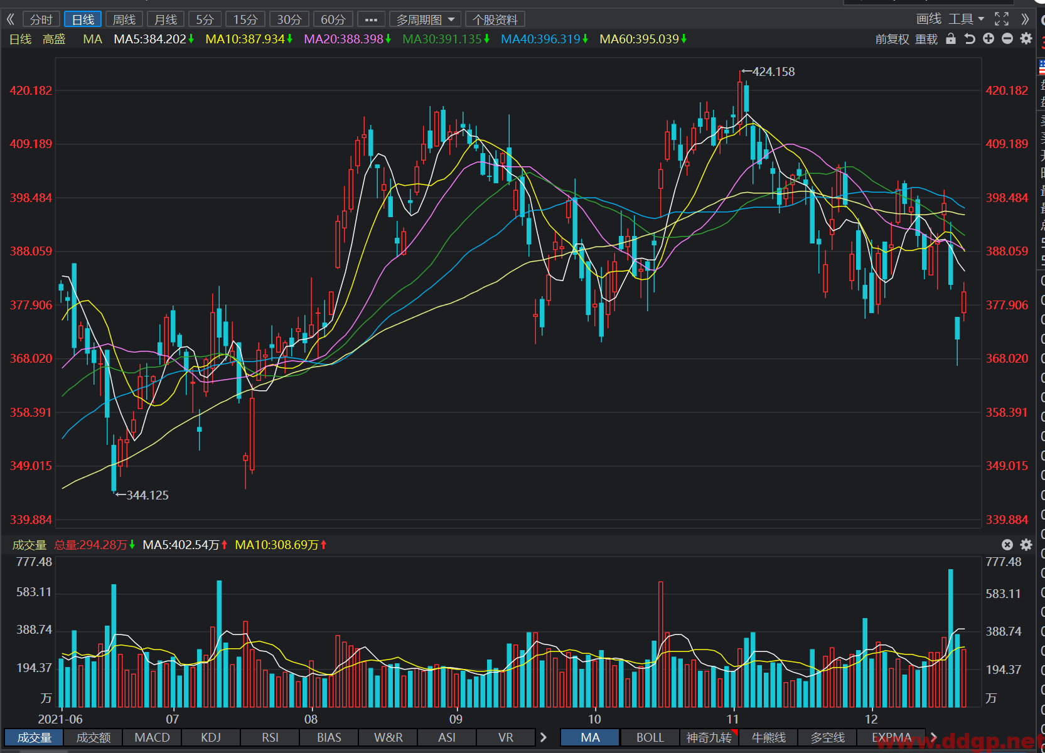Select the MACD indicator tab
This screenshot has height=753, width=1045.
(152, 737)
